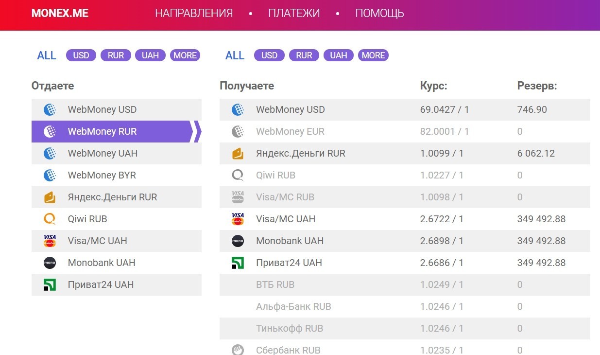Click the WebMoney USD icon in Отдаете list
Image resolution: width=600 pixels, height=355 pixels.
50,109
